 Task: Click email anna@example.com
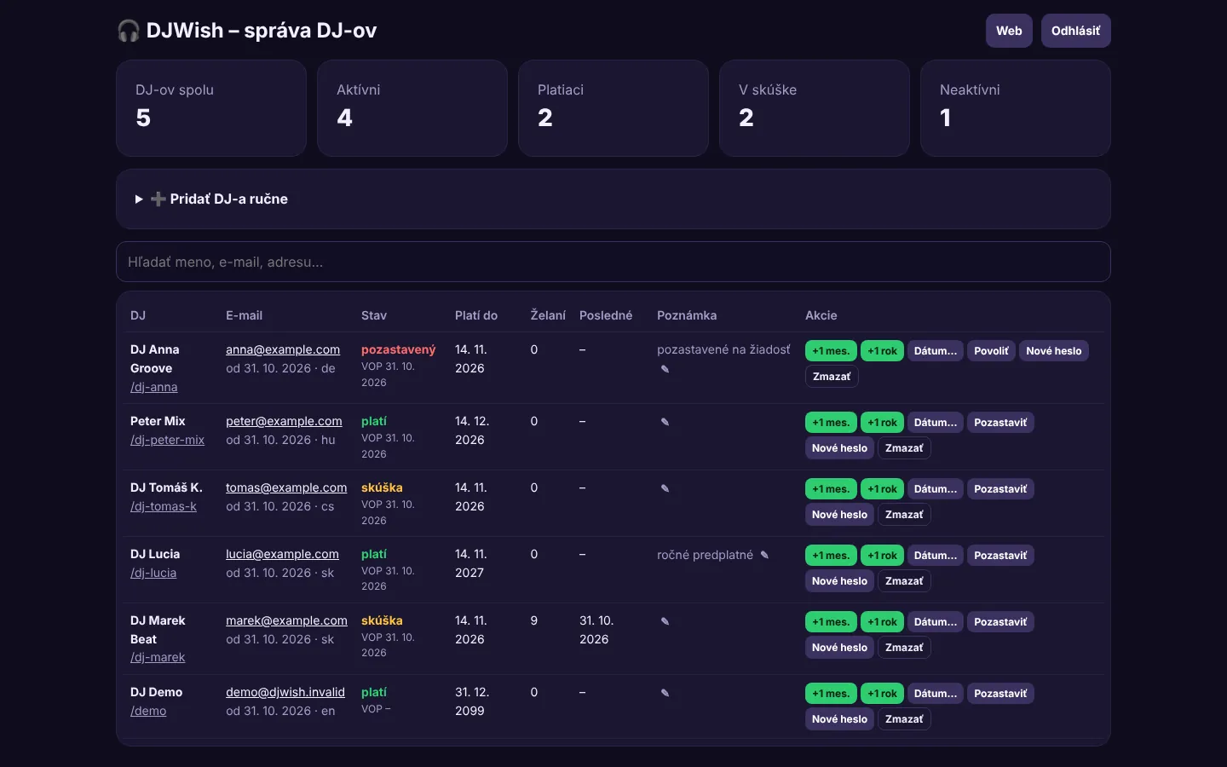click(283, 349)
